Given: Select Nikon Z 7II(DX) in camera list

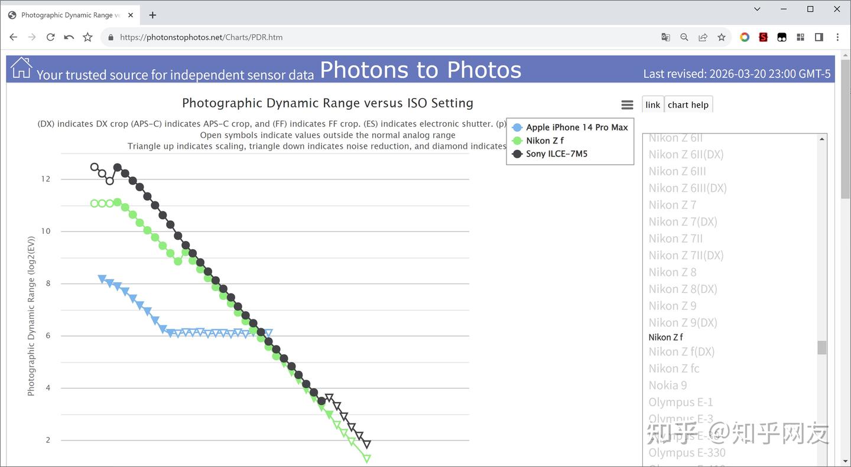Looking at the screenshot, I should click(686, 255).
